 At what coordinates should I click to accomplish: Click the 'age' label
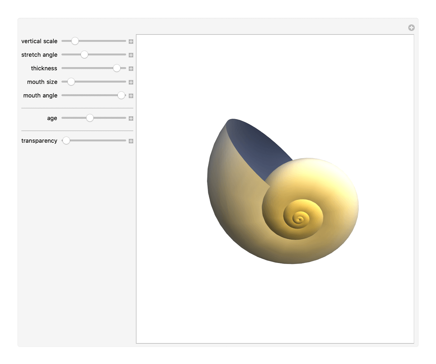click(52, 118)
